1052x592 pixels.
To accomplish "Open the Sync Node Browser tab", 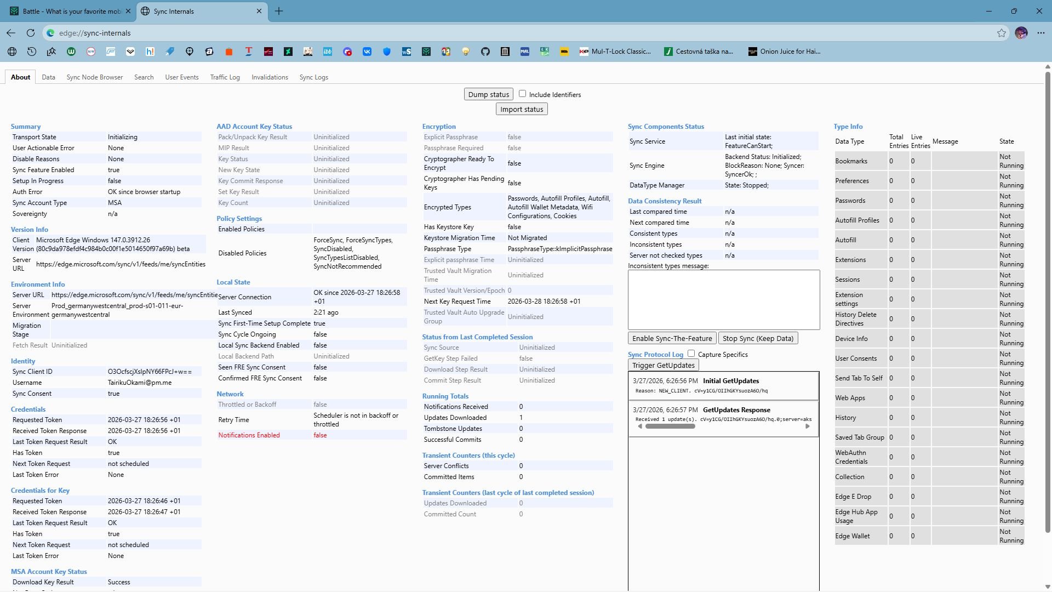I will coord(95,77).
